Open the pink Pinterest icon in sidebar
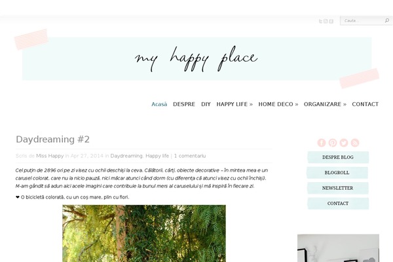 tap(333, 143)
